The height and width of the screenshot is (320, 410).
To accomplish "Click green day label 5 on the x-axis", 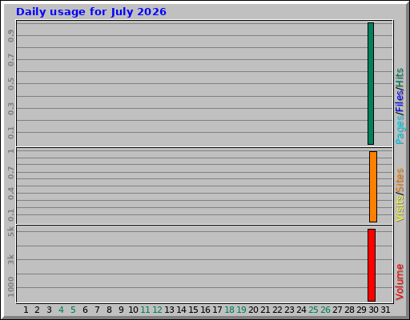I will coord(73,310).
